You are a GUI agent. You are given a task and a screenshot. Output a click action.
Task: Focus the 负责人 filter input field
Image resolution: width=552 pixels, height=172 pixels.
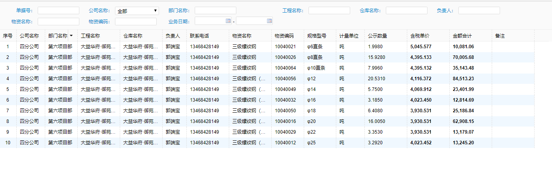click(479, 11)
